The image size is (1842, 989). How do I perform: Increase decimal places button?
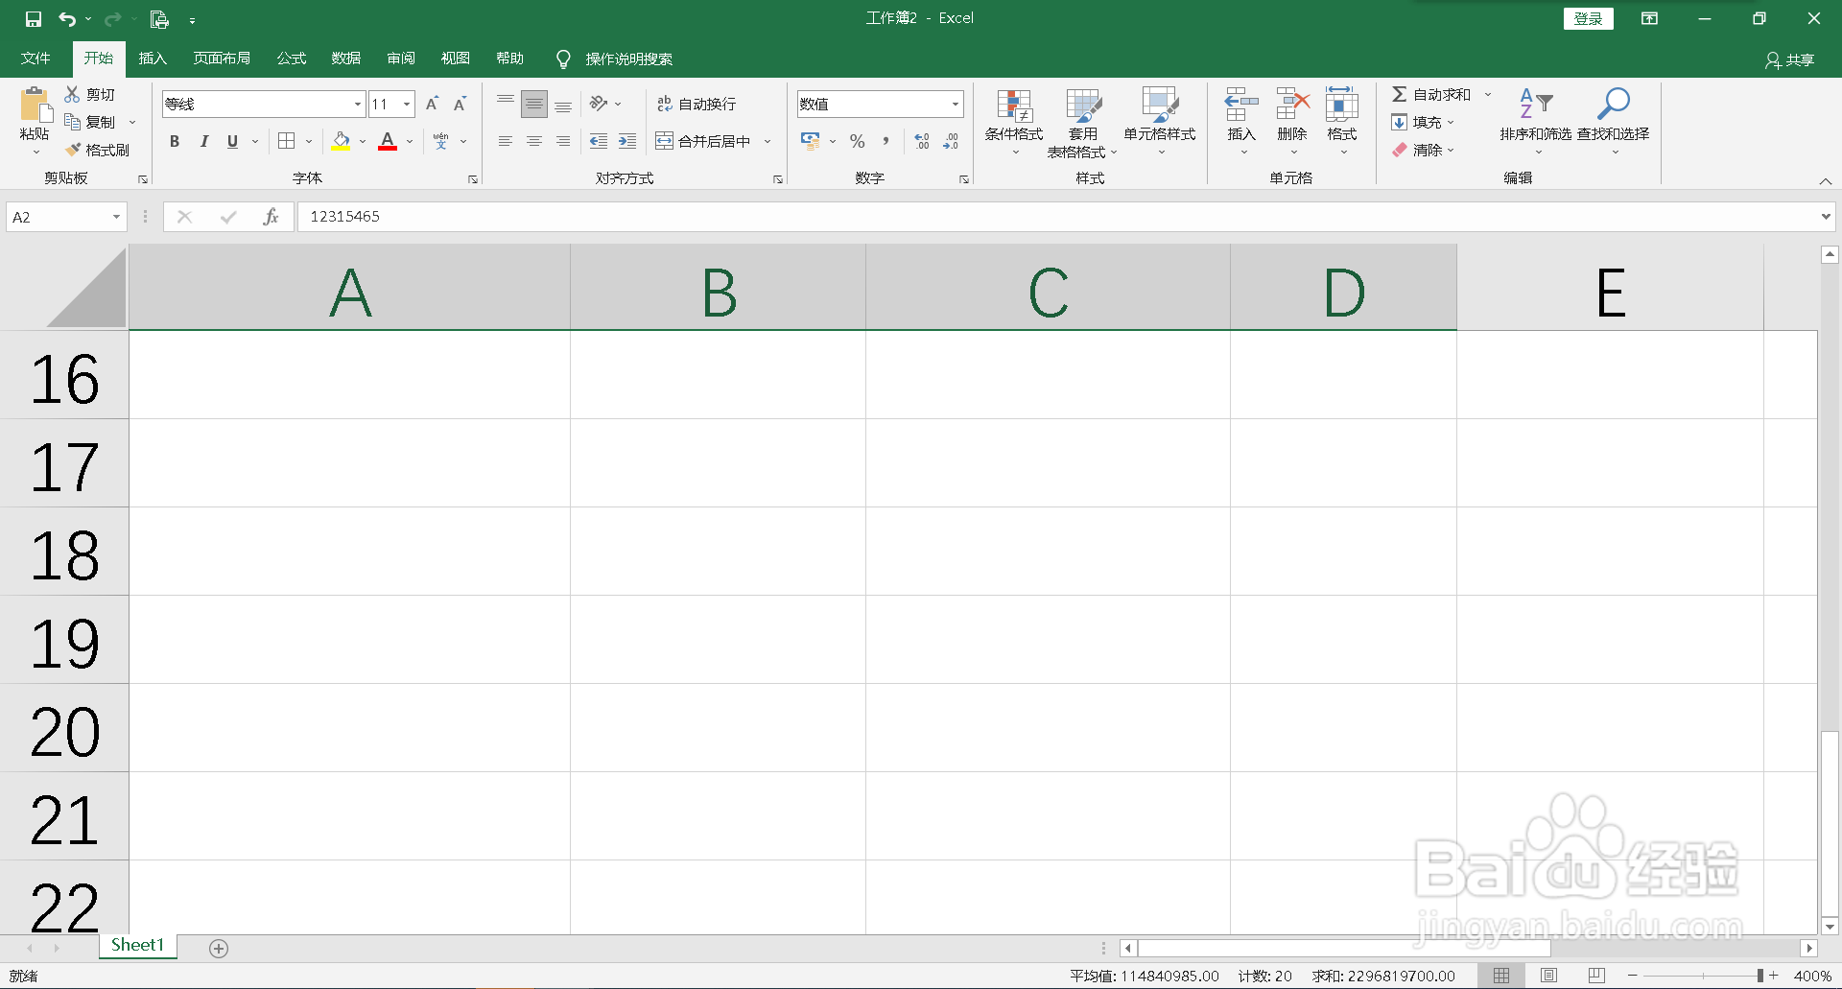pos(922,141)
